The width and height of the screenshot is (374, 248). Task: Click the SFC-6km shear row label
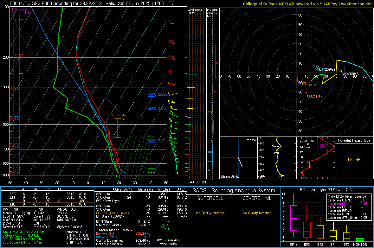(103, 206)
